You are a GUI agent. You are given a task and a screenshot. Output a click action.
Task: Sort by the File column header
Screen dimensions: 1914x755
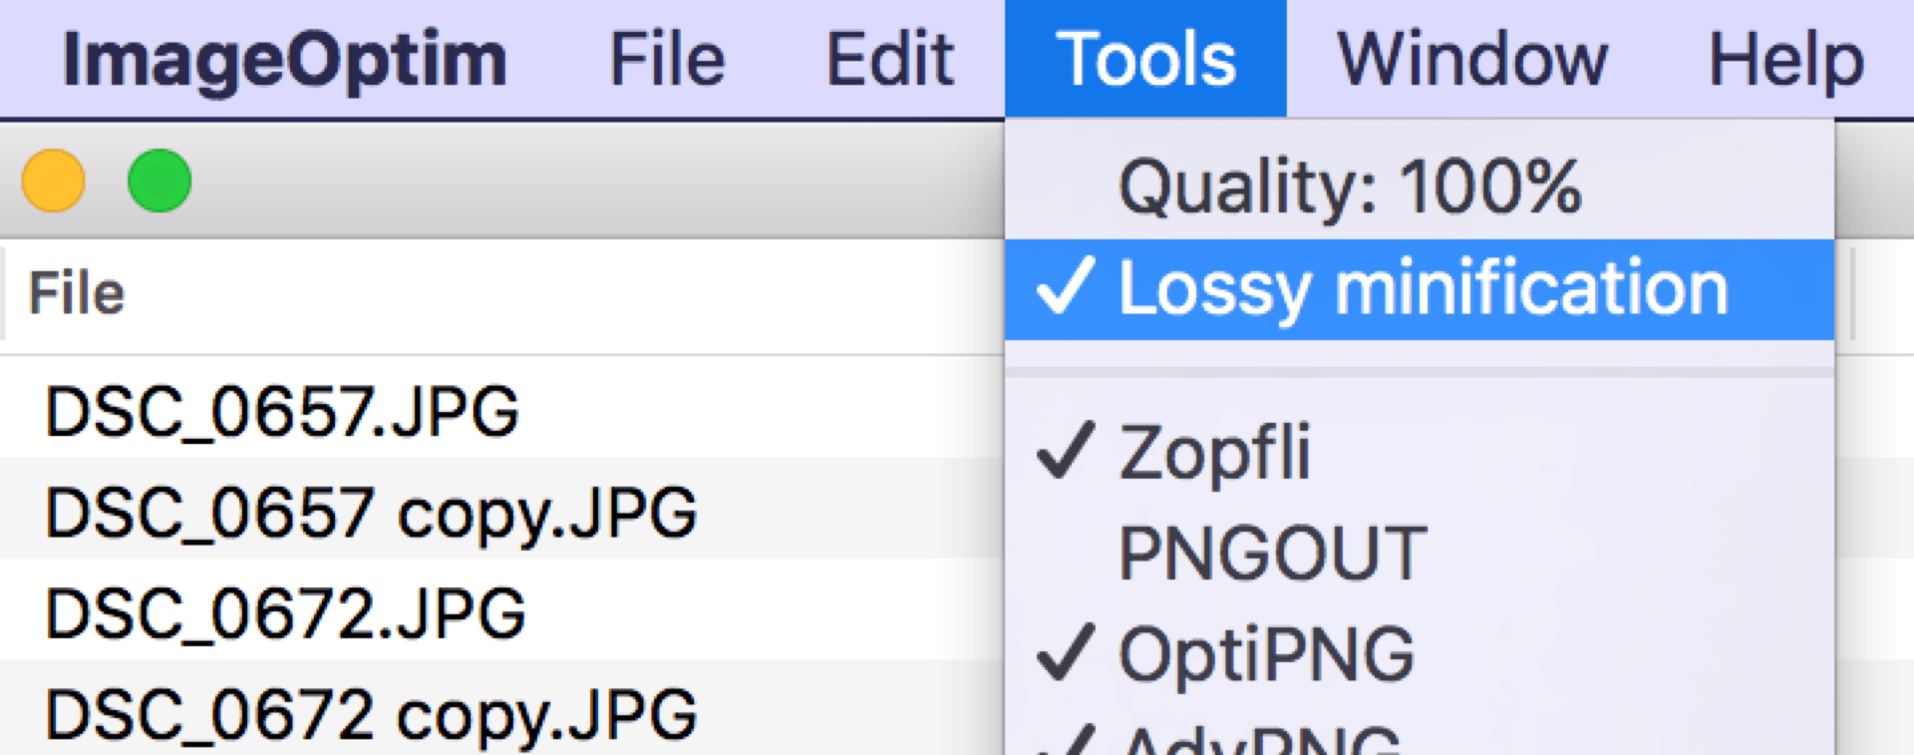77,294
